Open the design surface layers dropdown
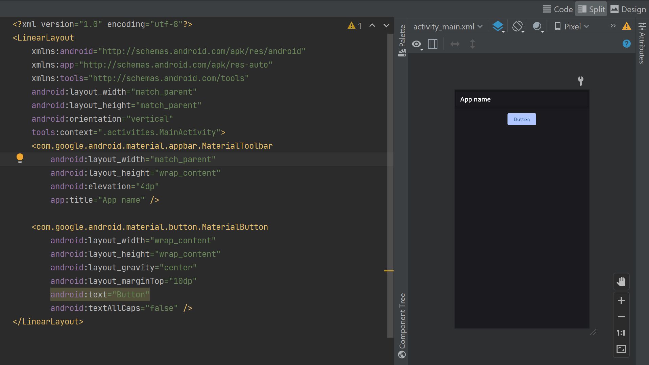Image resolution: width=649 pixels, height=365 pixels. pyautogui.click(x=498, y=26)
